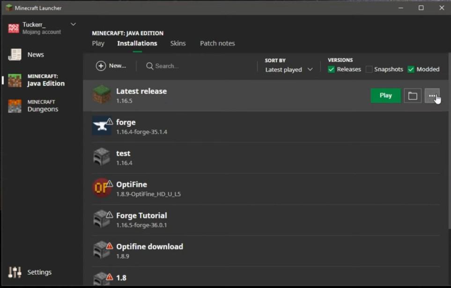Select the OptiFine installation name

tap(132, 185)
